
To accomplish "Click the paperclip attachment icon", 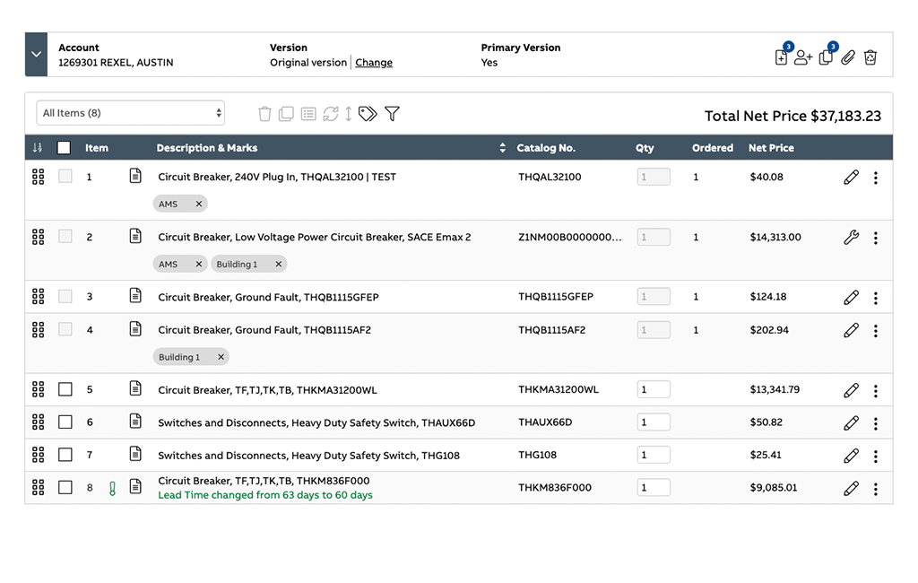I will click(848, 57).
